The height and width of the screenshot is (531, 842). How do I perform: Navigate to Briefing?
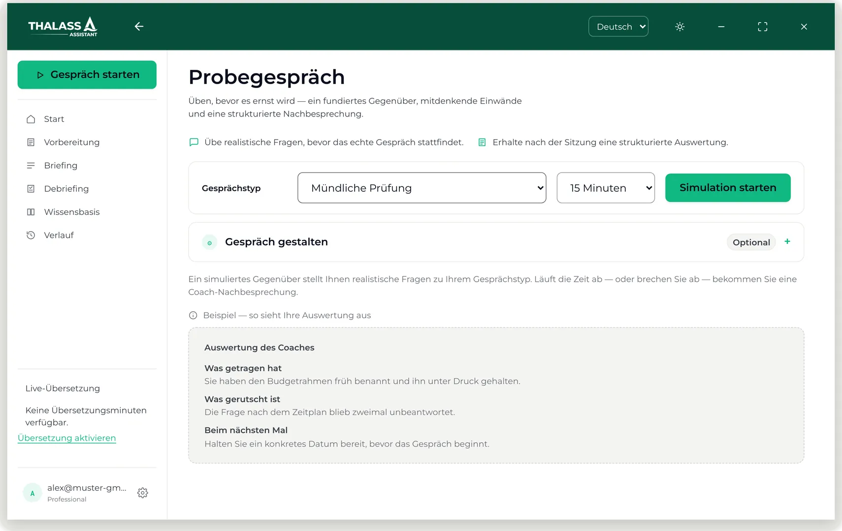coord(61,165)
